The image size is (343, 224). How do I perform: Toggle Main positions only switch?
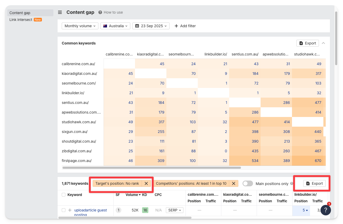248,183
